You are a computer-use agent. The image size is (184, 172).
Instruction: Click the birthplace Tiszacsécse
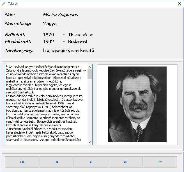(x=81, y=35)
